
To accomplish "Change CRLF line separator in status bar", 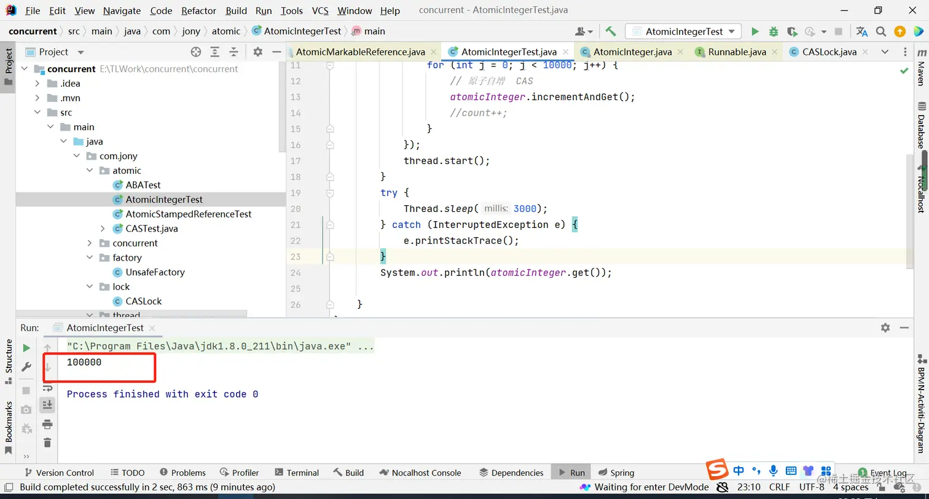I will (x=780, y=487).
